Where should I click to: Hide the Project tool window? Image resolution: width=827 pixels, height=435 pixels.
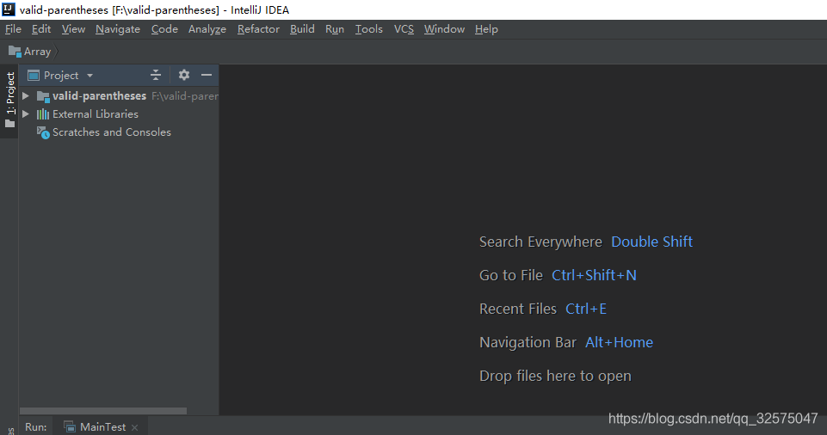[x=207, y=75]
